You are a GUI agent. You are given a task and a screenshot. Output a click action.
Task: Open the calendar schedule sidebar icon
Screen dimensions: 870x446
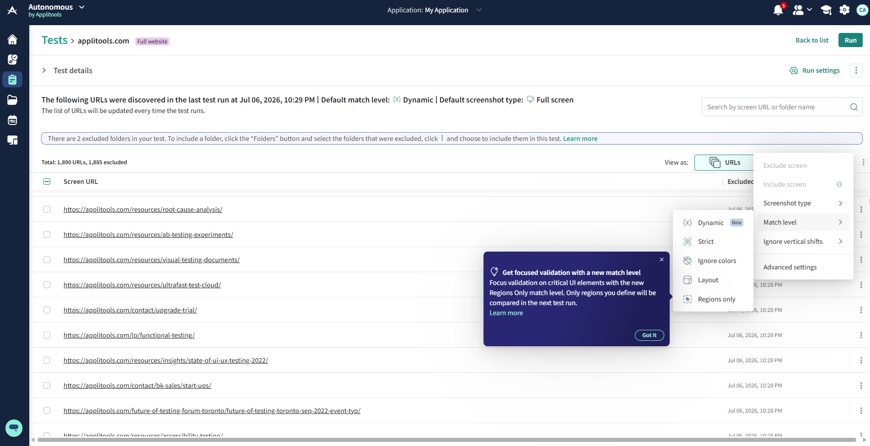click(12, 120)
